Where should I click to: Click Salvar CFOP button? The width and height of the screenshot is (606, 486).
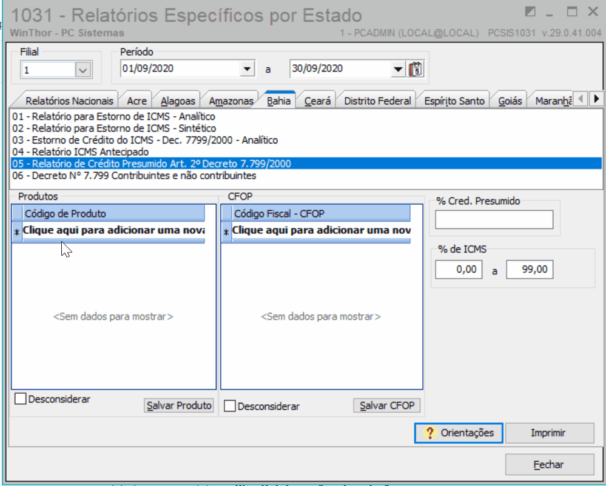[387, 405]
